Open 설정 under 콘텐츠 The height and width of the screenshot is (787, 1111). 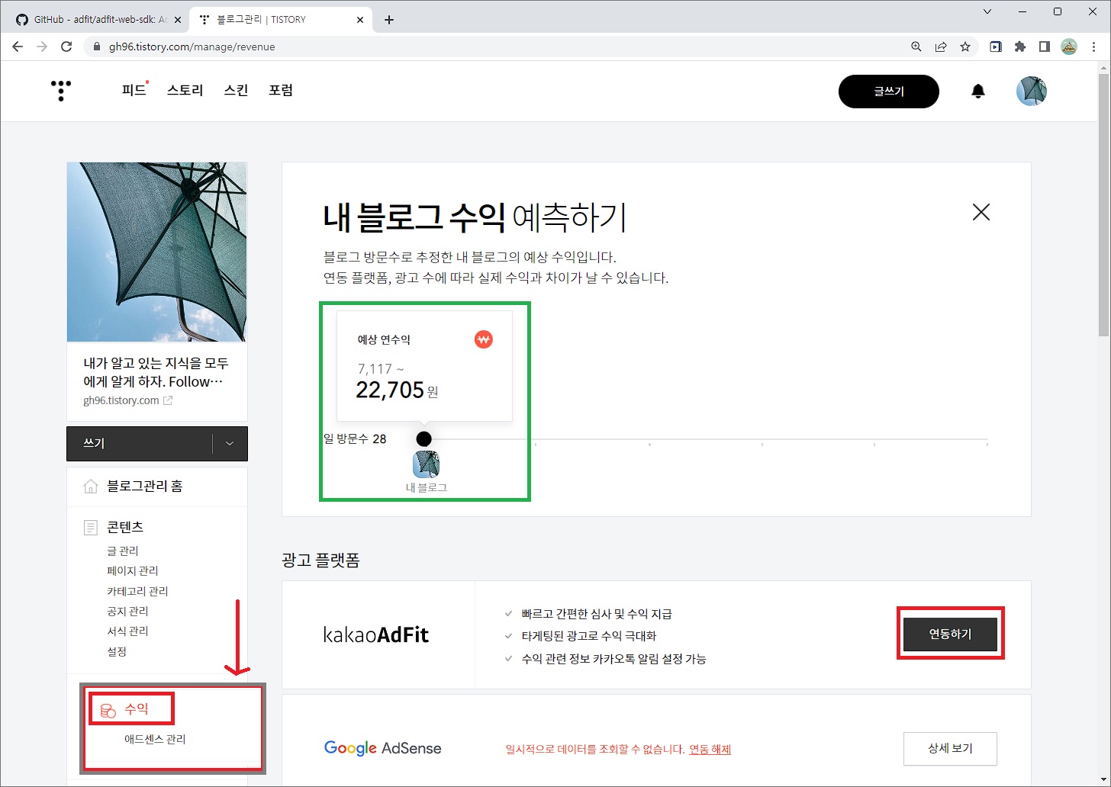point(117,651)
